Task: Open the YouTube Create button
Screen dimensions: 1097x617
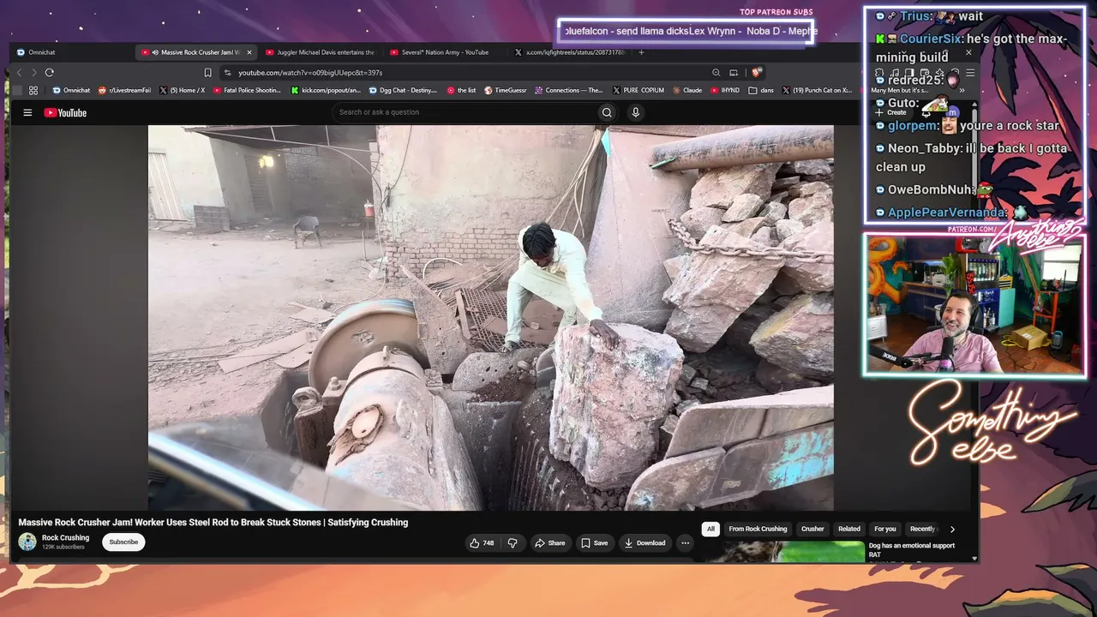Action: 890,112
